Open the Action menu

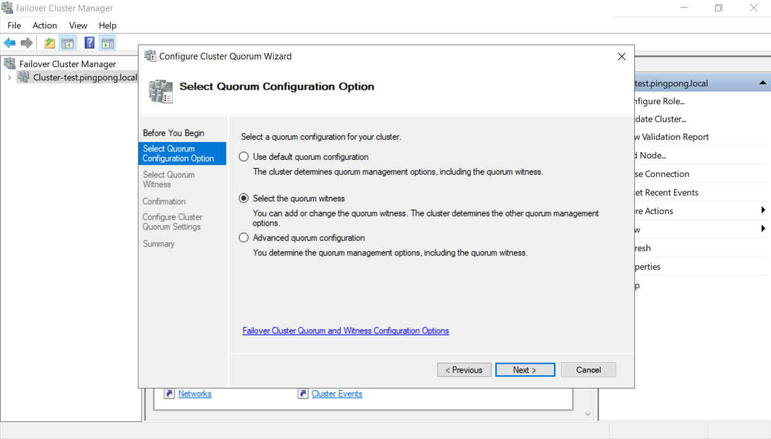pos(45,26)
